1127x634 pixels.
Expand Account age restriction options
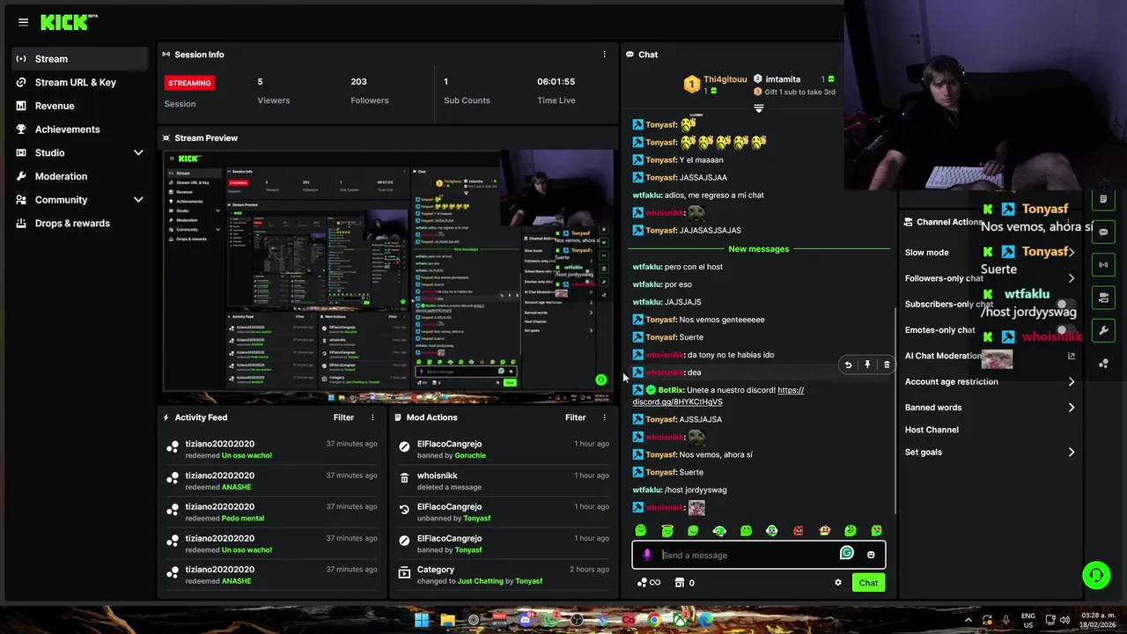[1072, 381]
